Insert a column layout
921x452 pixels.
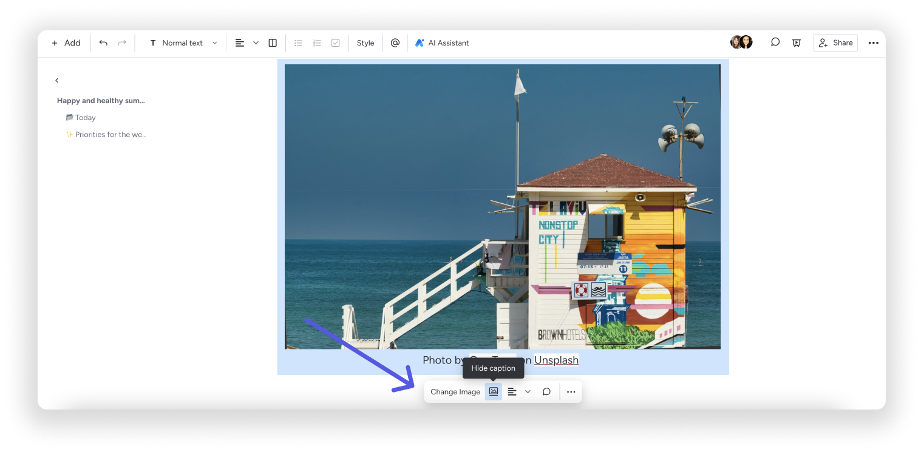point(273,43)
